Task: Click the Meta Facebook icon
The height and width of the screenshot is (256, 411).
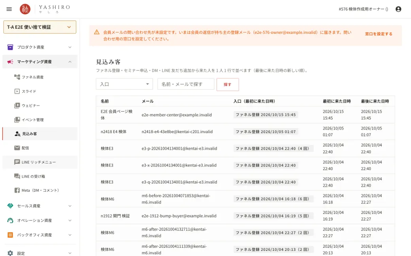Action: point(17,190)
